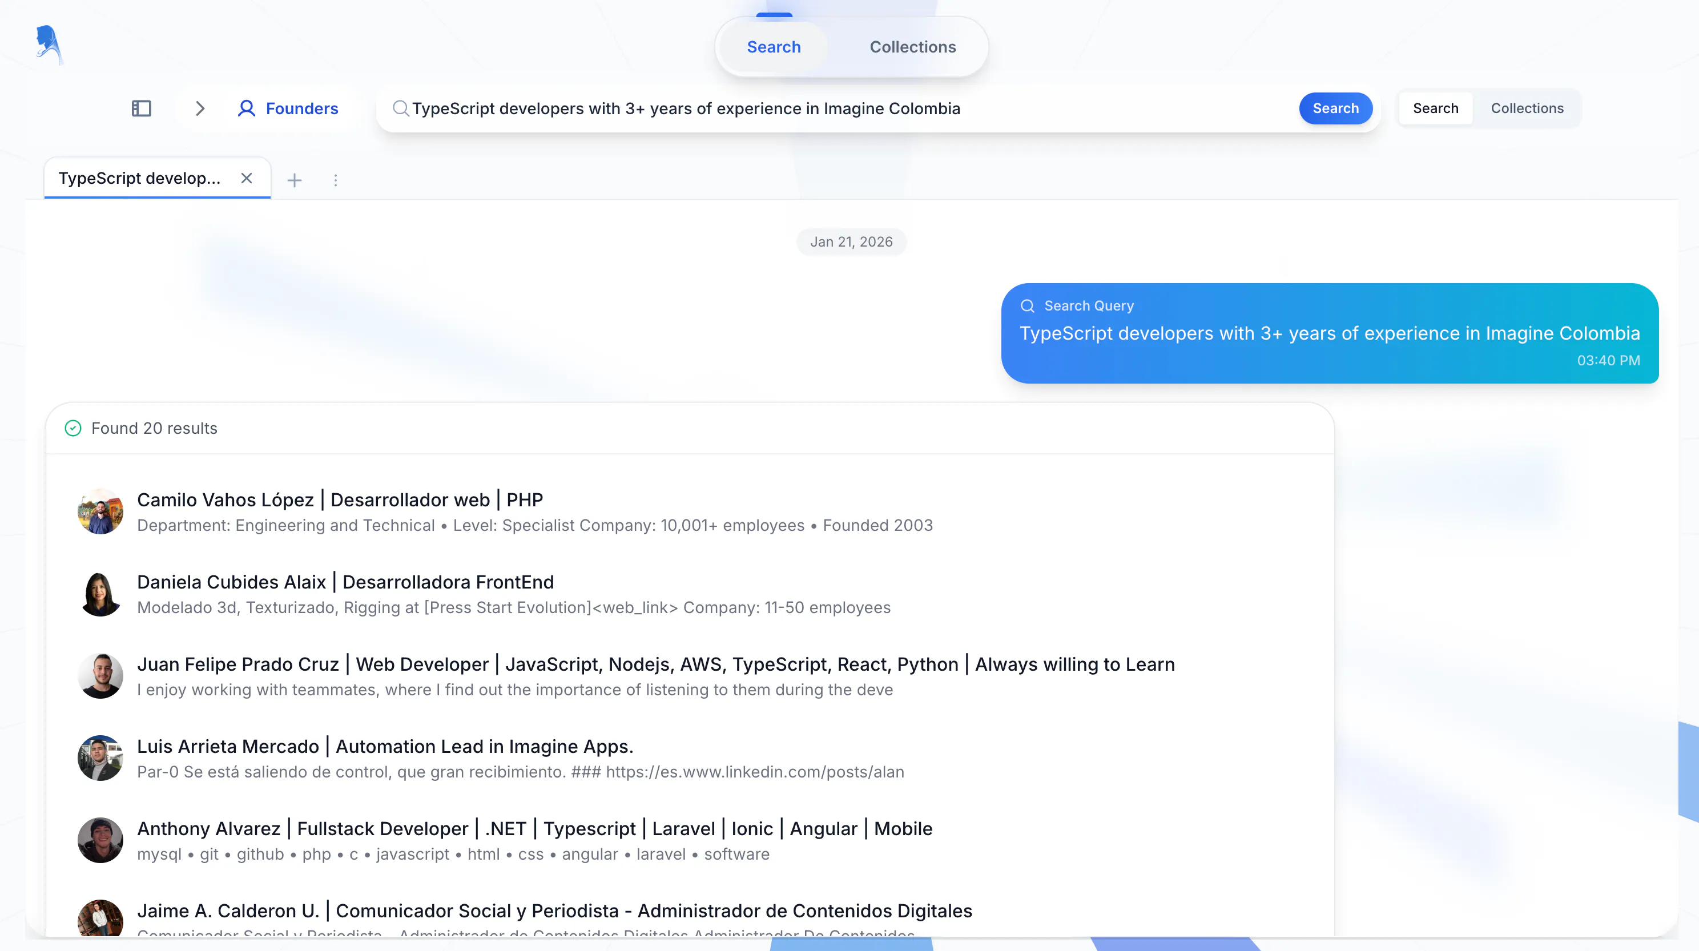Click the blue Search button
Viewport: 1699px width, 951px height.
[1335, 108]
